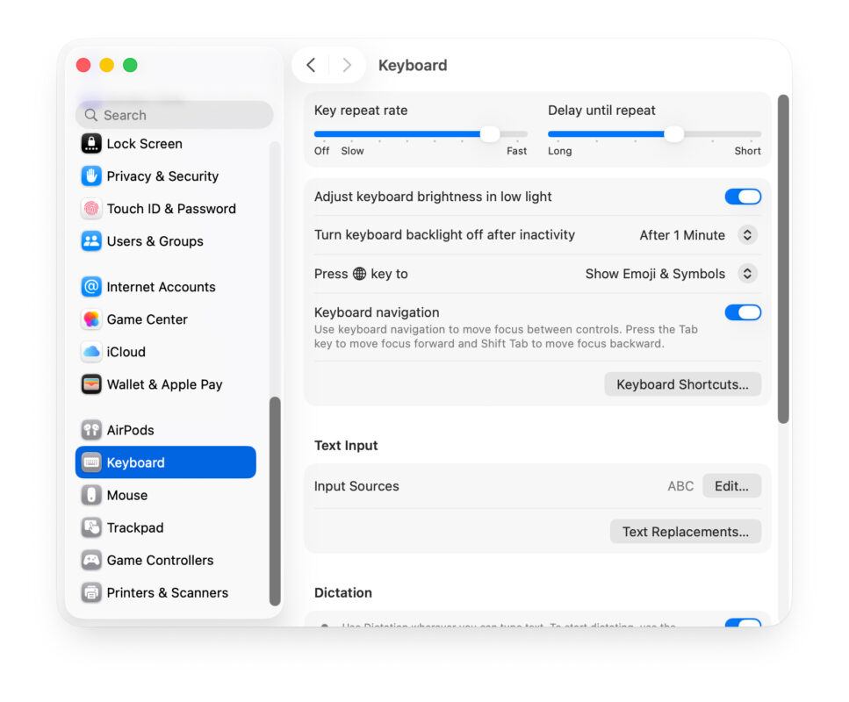Open Game Center settings
The width and height of the screenshot is (849, 702).
[91, 319]
